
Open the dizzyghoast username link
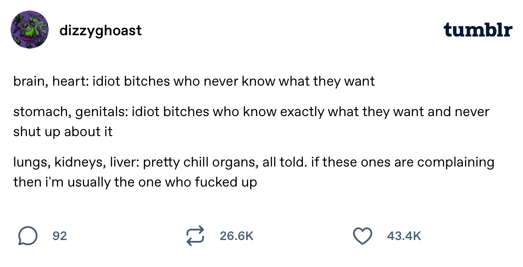coord(100,30)
